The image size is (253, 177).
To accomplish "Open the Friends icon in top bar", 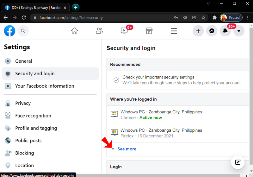I will click(x=100, y=31).
